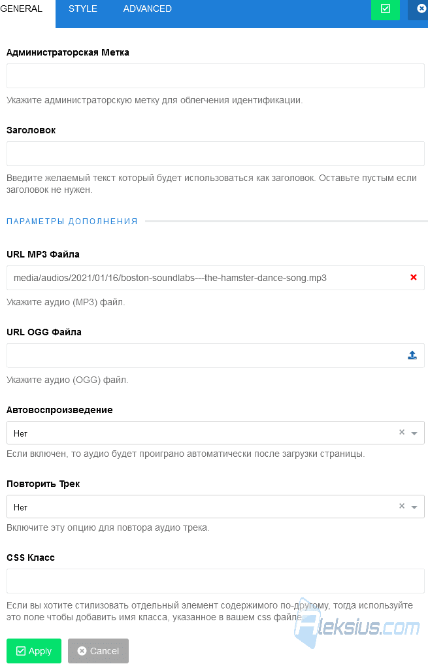
Task: Clear the Автовоспроизведение selection with its X
Action: click(402, 432)
